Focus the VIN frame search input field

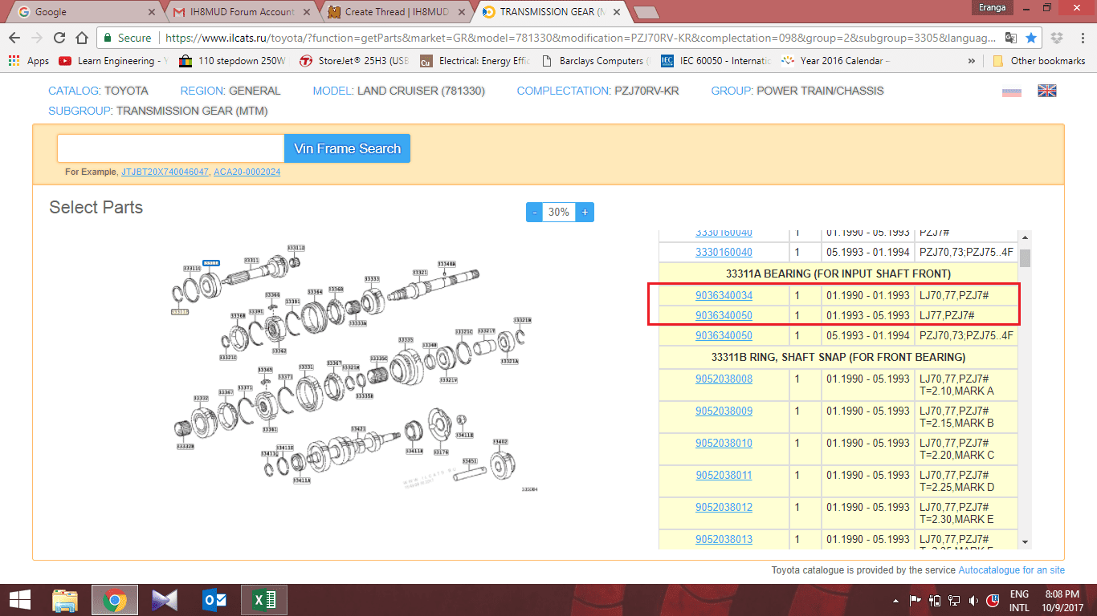click(170, 148)
